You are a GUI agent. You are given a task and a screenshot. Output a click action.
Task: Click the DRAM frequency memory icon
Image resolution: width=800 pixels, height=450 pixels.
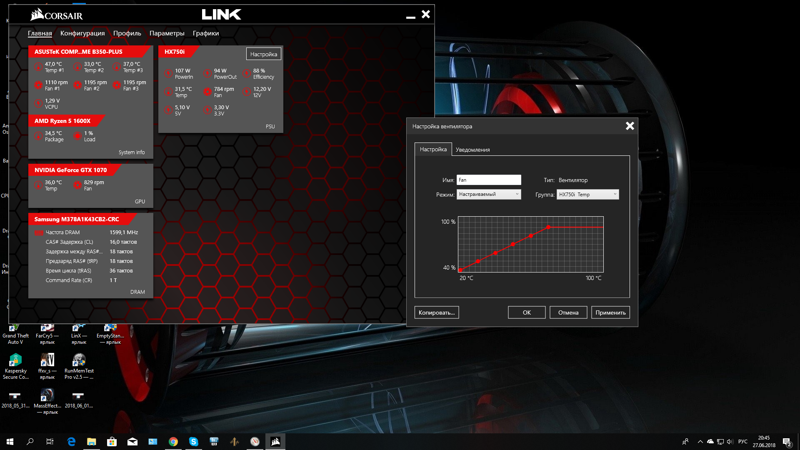[x=39, y=232]
